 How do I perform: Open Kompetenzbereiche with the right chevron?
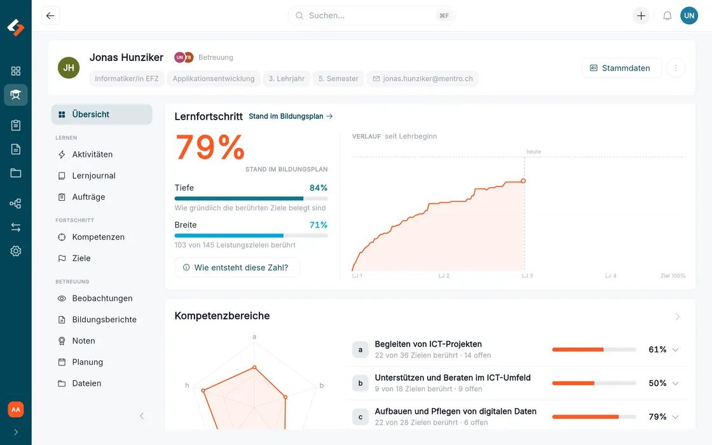click(x=678, y=317)
